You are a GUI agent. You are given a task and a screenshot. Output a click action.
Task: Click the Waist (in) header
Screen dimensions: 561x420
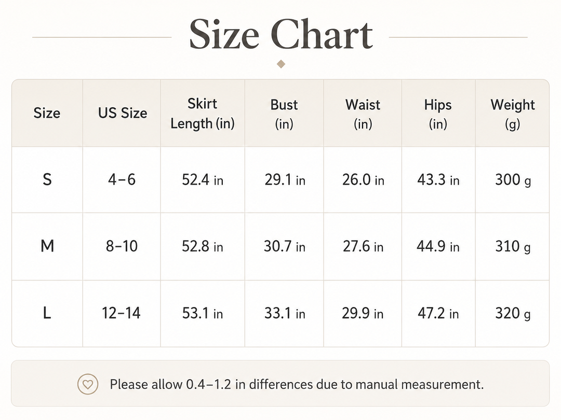pos(363,114)
